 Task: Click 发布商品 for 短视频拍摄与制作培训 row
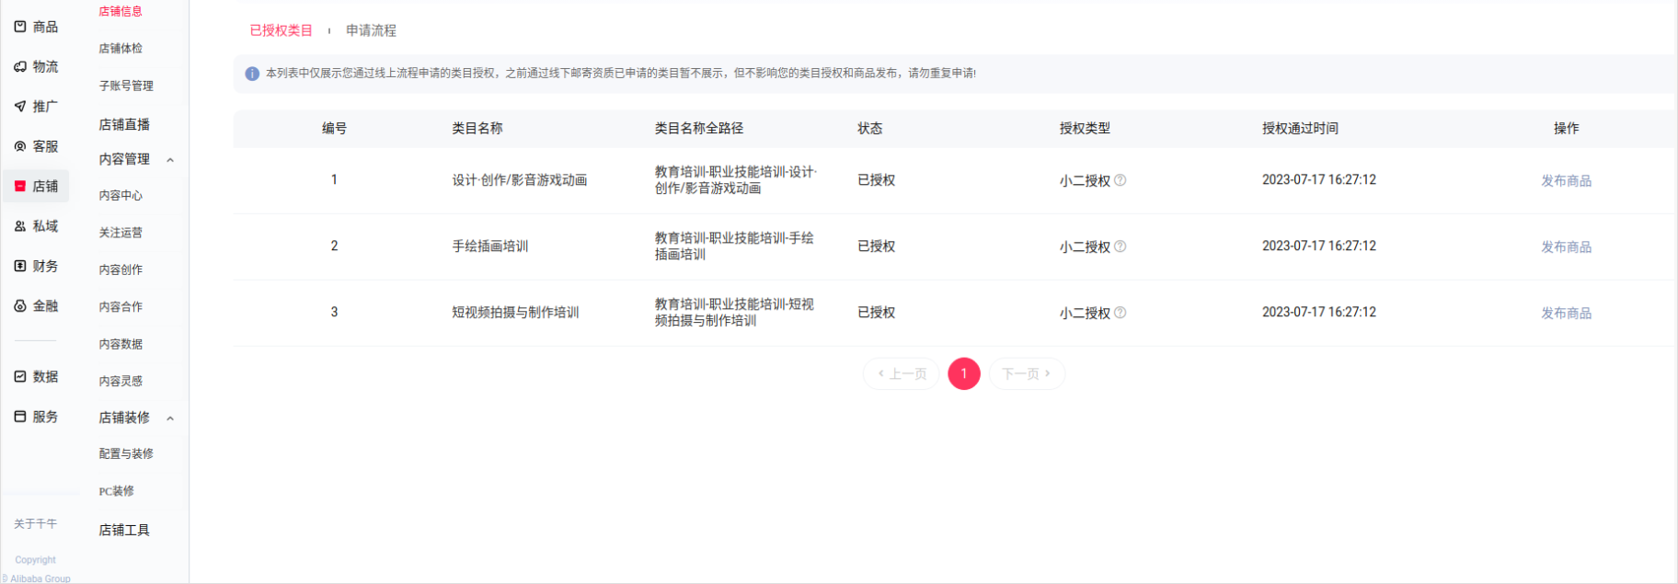coord(1566,313)
